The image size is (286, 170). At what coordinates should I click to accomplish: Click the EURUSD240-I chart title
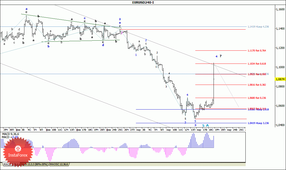pyautogui.click(x=143, y=2)
